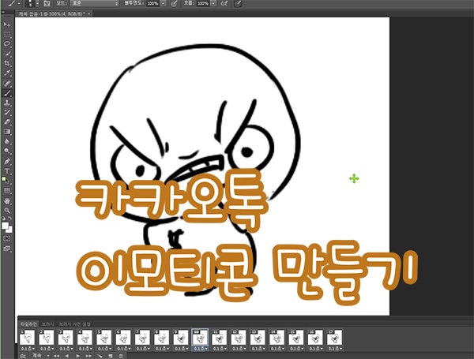Viewport: 474px width, 359px height.
Task: Select the Lasso tool
Action: 6,43
